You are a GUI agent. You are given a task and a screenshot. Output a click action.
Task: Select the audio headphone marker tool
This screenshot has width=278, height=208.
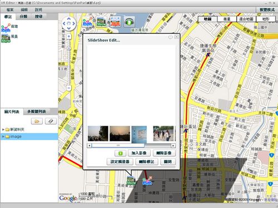pos(129,22)
